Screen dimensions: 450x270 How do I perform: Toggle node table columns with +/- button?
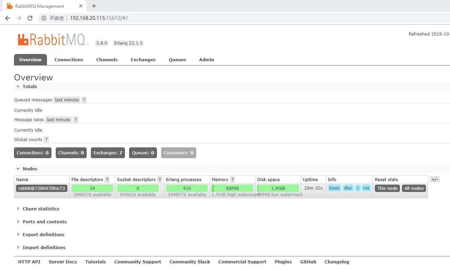click(x=435, y=179)
